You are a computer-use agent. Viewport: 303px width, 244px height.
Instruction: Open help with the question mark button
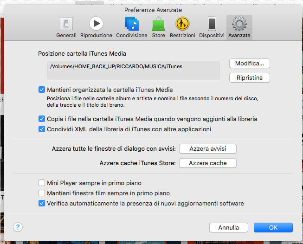(x=18, y=227)
